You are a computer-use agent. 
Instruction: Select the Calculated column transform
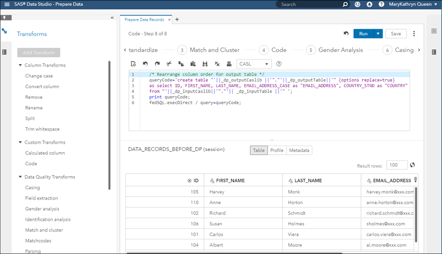pyautogui.click(x=45, y=153)
